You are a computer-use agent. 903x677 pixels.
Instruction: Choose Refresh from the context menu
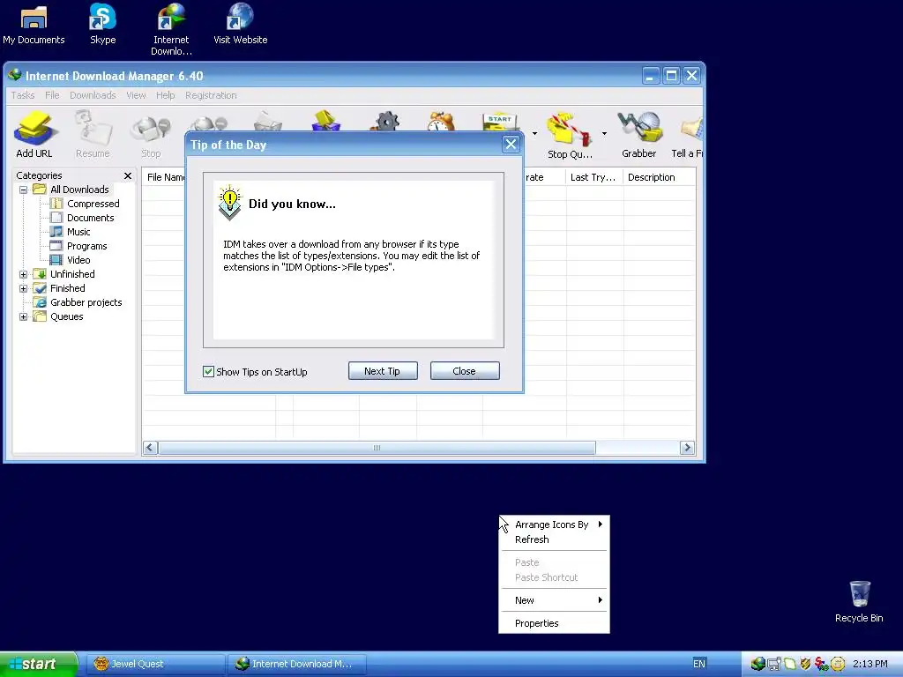554,539
